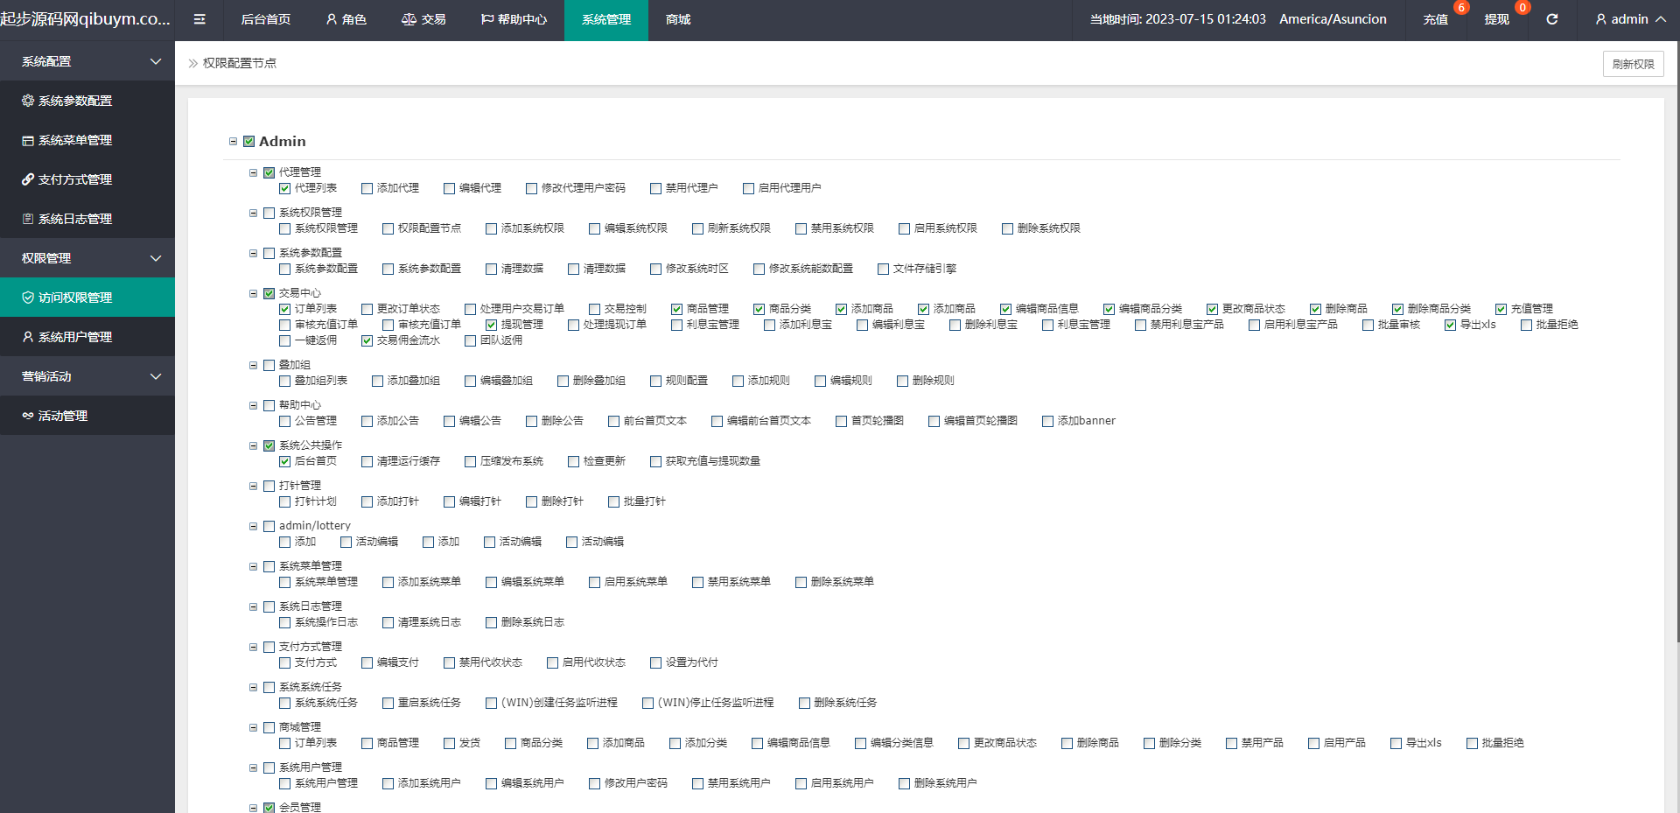
Task: Switch to the 商城 top menu
Action: [x=677, y=19]
